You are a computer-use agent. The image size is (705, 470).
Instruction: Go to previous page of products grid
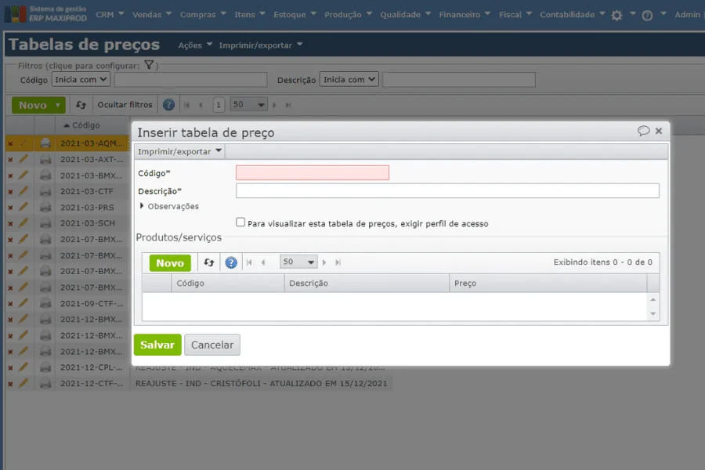tap(263, 262)
